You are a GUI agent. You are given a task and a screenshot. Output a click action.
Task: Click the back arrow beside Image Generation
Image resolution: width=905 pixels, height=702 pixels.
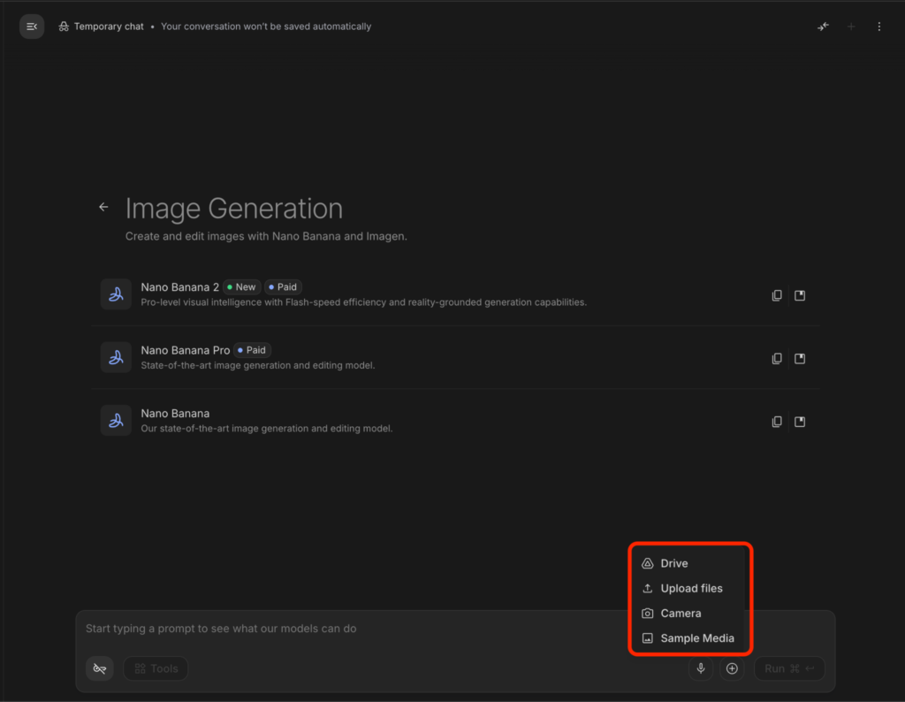[x=103, y=207]
